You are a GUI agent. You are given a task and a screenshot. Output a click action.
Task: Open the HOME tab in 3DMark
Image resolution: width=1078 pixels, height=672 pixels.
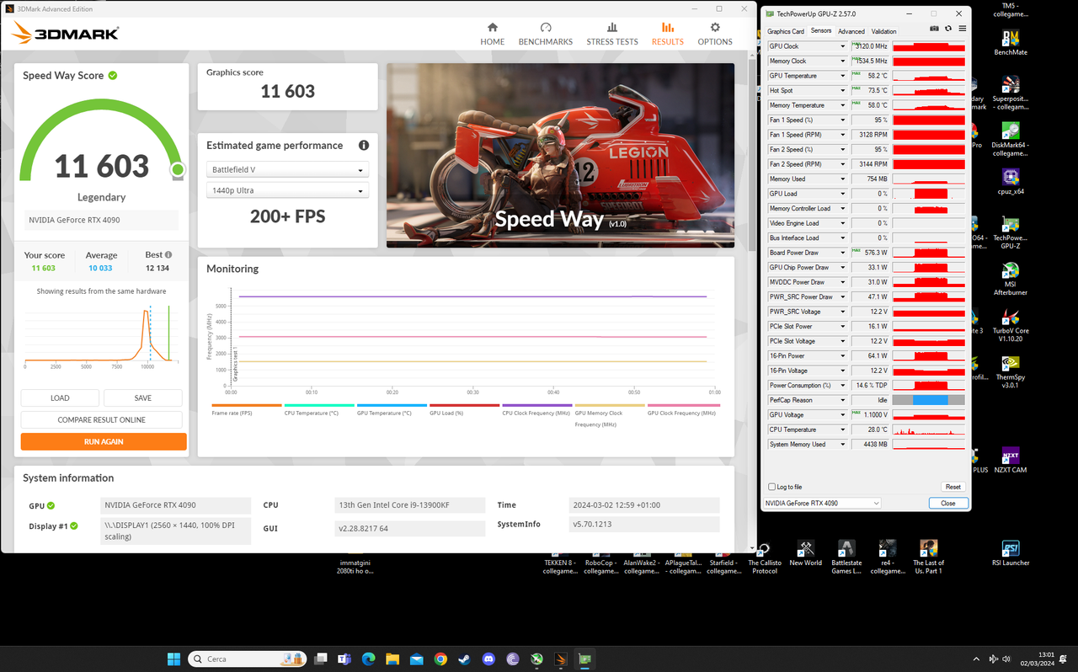click(493, 34)
